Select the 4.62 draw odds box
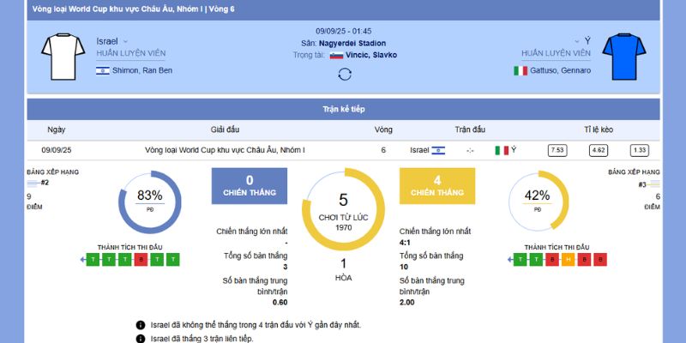The image size is (686, 343). tap(598, 150)
